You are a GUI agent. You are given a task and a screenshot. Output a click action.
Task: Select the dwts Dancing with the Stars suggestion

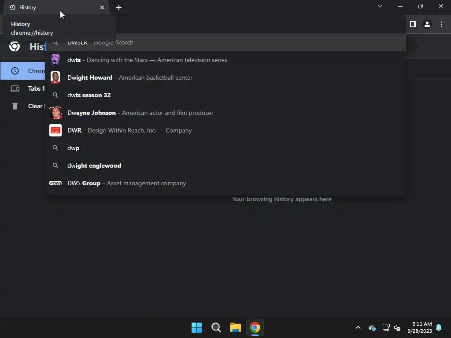(x=226, y=60)
